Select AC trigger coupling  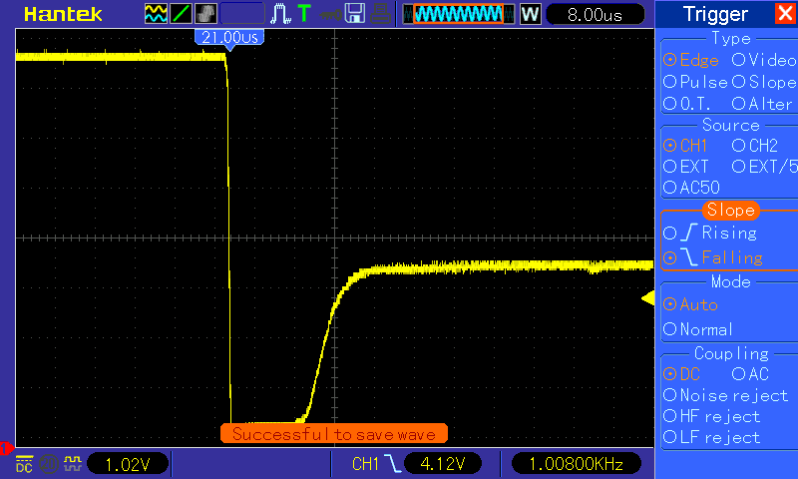tap(750, 374)
